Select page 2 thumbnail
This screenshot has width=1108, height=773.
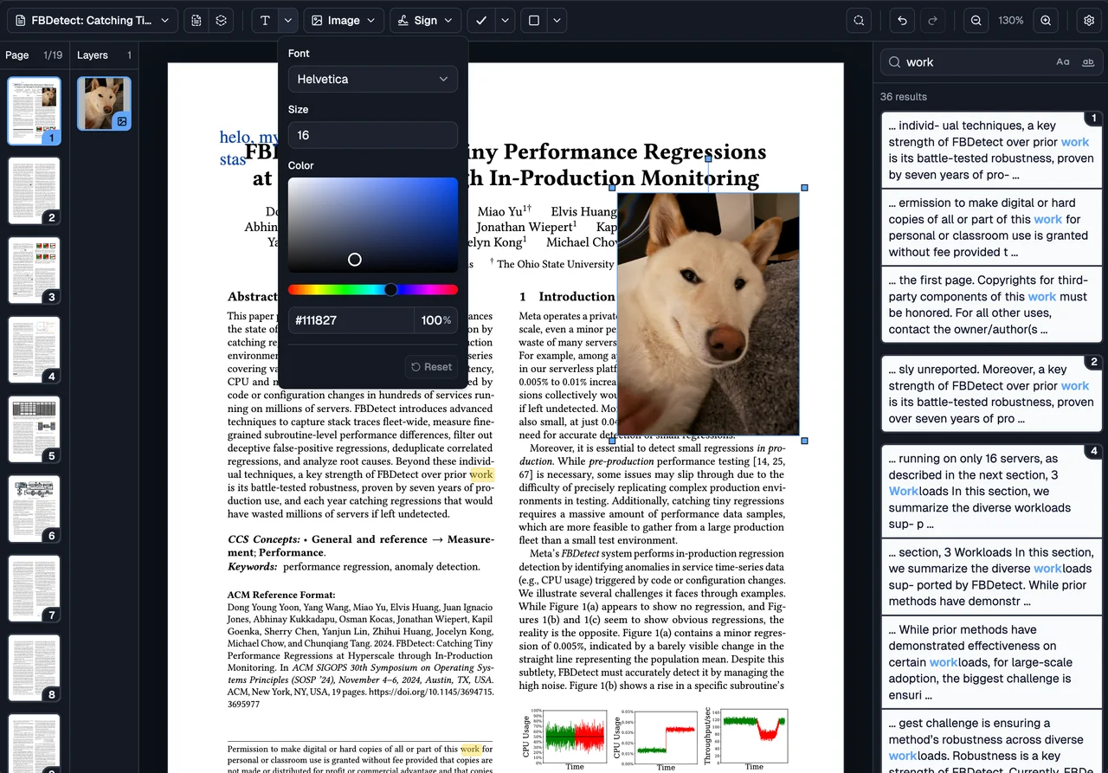[35, 190]
